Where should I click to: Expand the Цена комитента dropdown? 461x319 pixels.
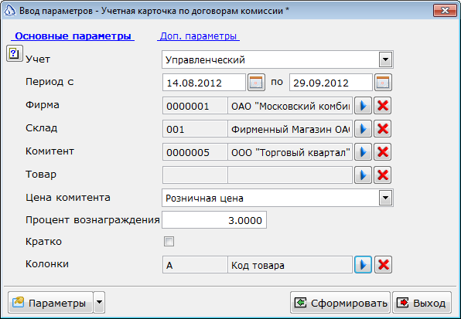pos(385,198)
